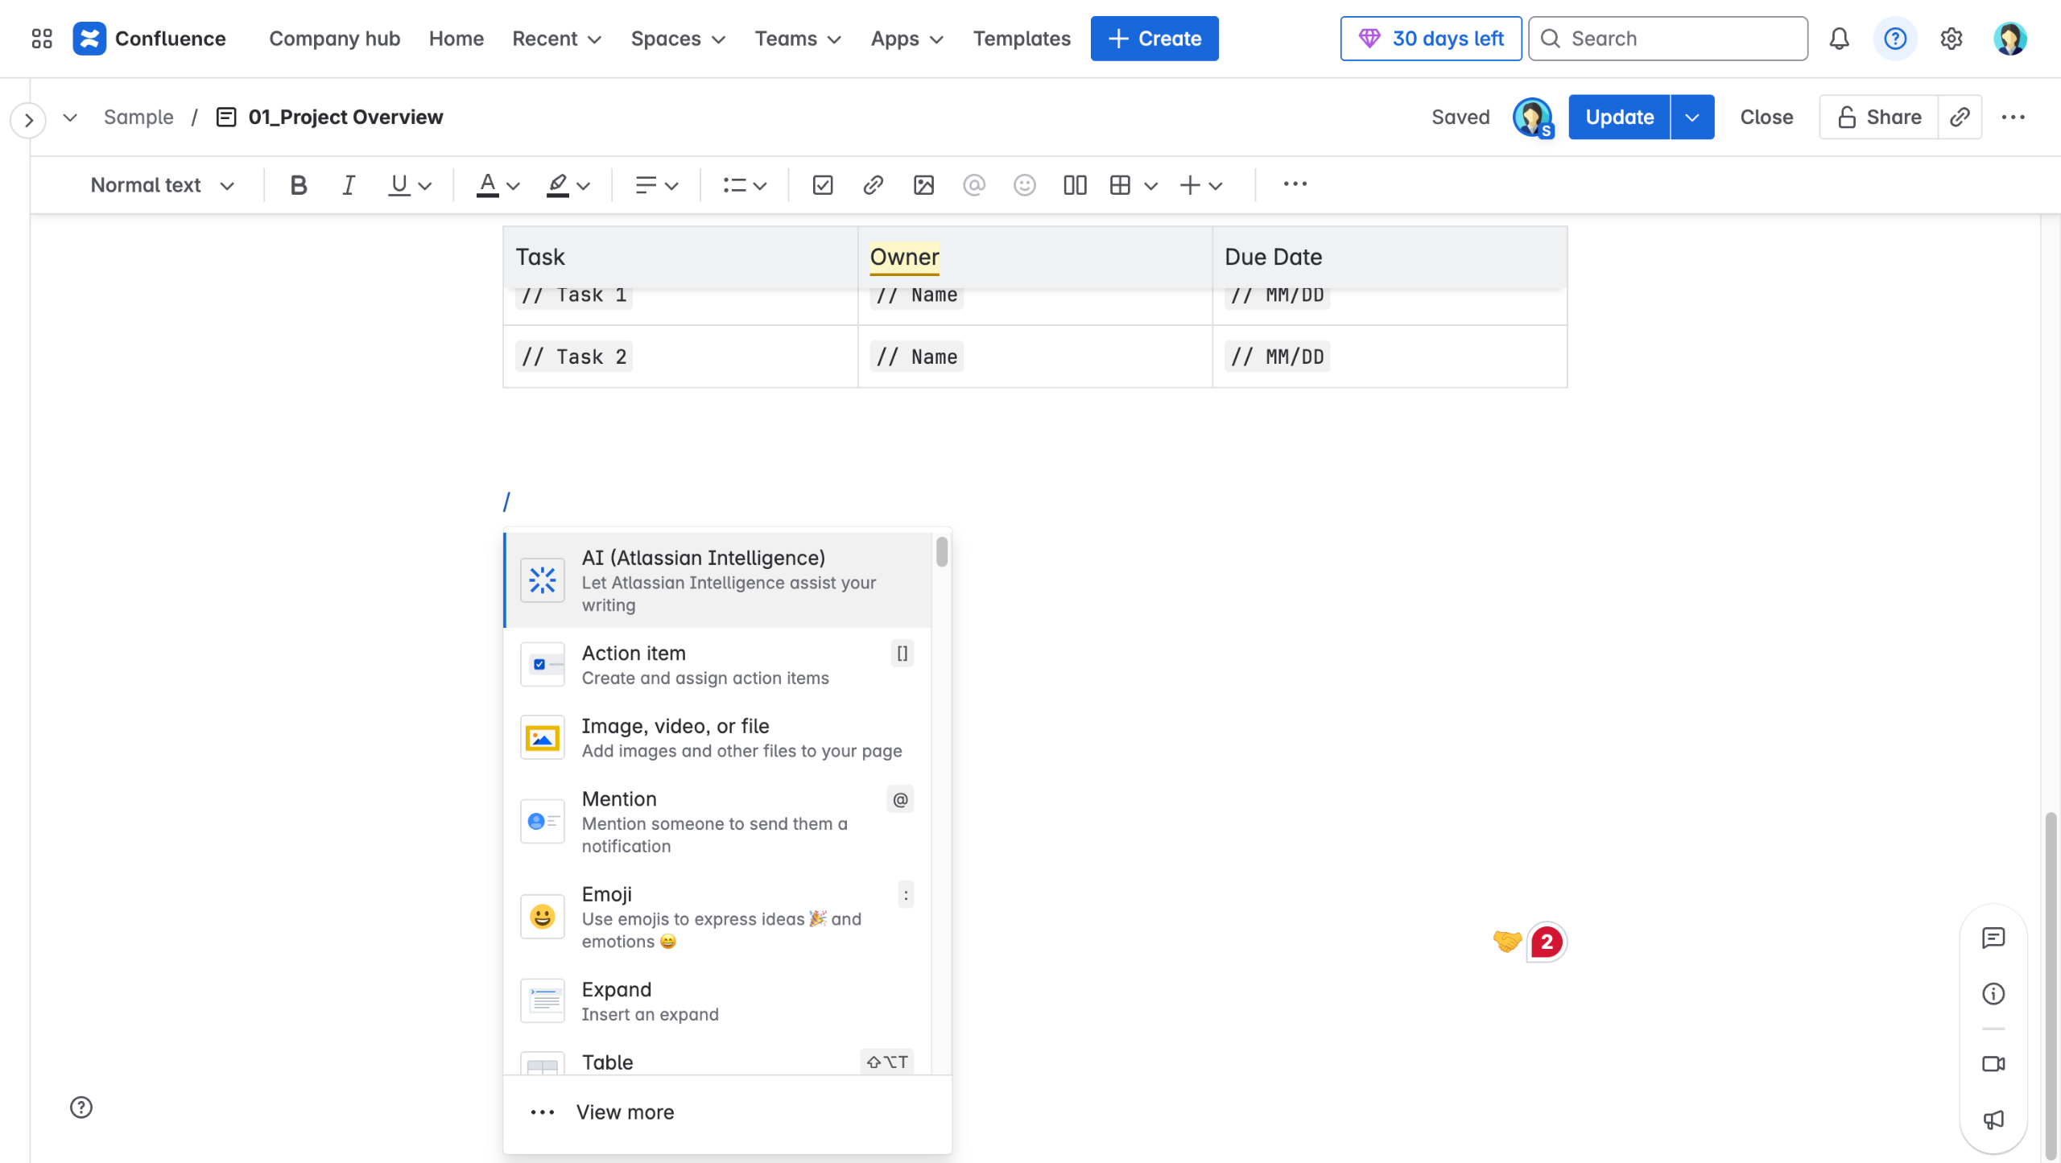Screen dimensions: 2061x1163
Task: Click View more in the slash menu
Action: coord(625,1111)
